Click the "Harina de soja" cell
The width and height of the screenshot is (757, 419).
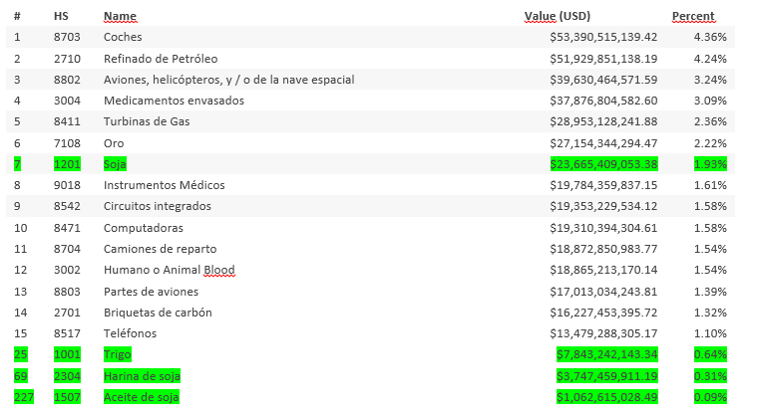coord(142,376)
